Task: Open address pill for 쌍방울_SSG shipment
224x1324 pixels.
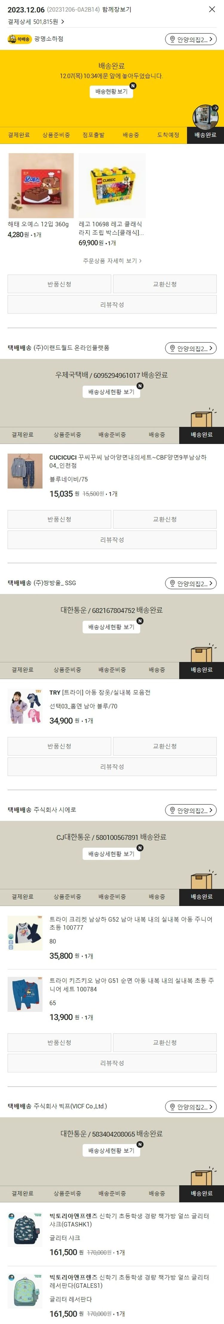Action: tap(191, 583)
